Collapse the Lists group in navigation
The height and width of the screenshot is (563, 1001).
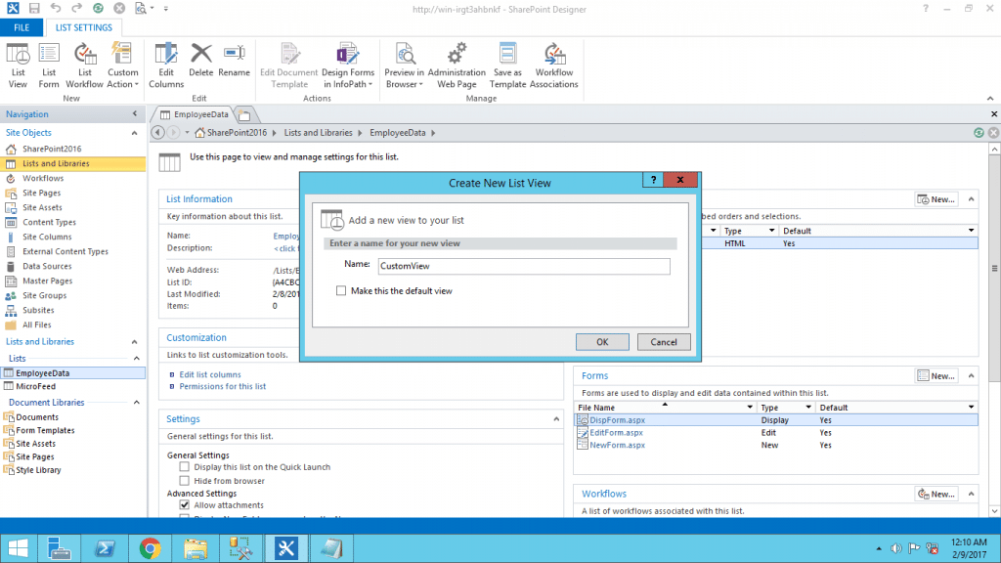pos(137,359)
